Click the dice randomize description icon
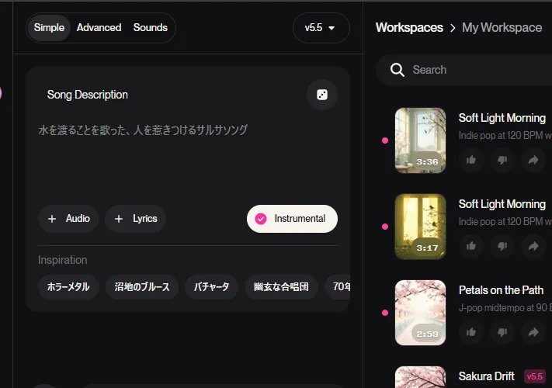Viewport: 552px width, 388px height. tap(322, 95)
